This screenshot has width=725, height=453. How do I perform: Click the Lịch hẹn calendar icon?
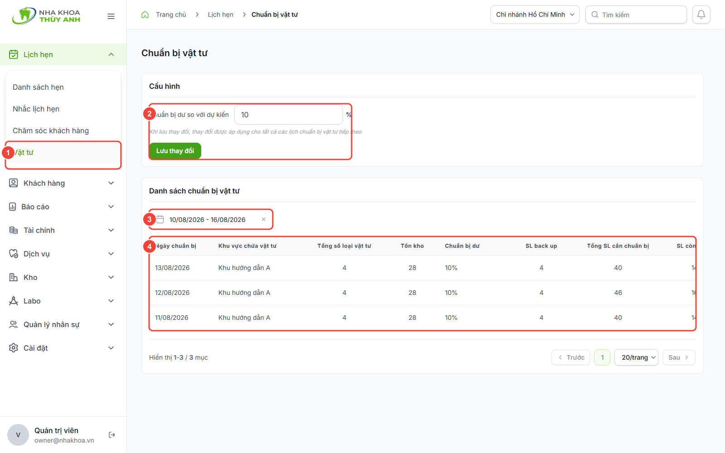pyautogui.click(x=14, y=54)
